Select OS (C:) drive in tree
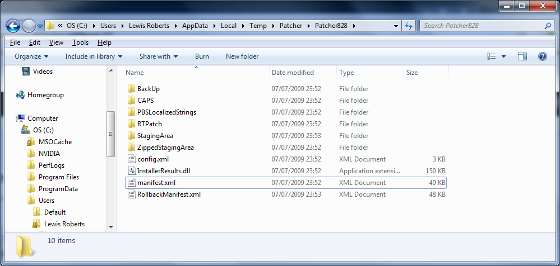The width and height of the screenshot is (560, 266). 38,130
